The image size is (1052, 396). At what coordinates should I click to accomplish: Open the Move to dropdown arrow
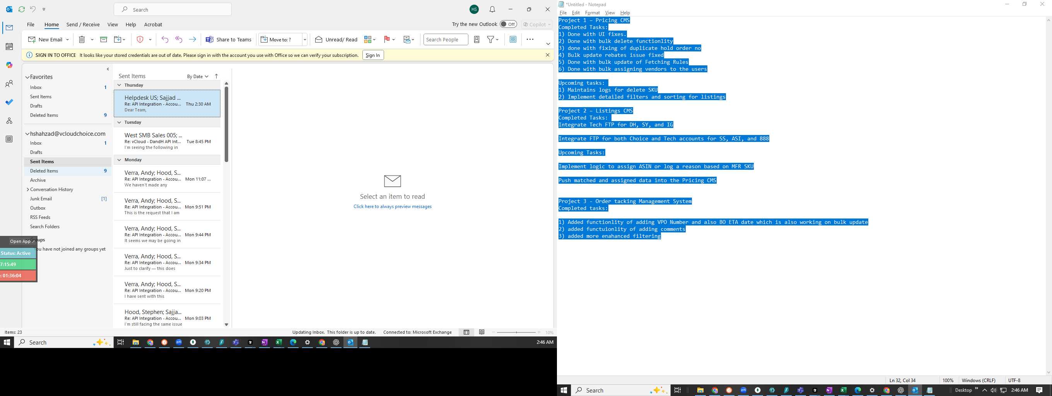click(x=305, y=39)
